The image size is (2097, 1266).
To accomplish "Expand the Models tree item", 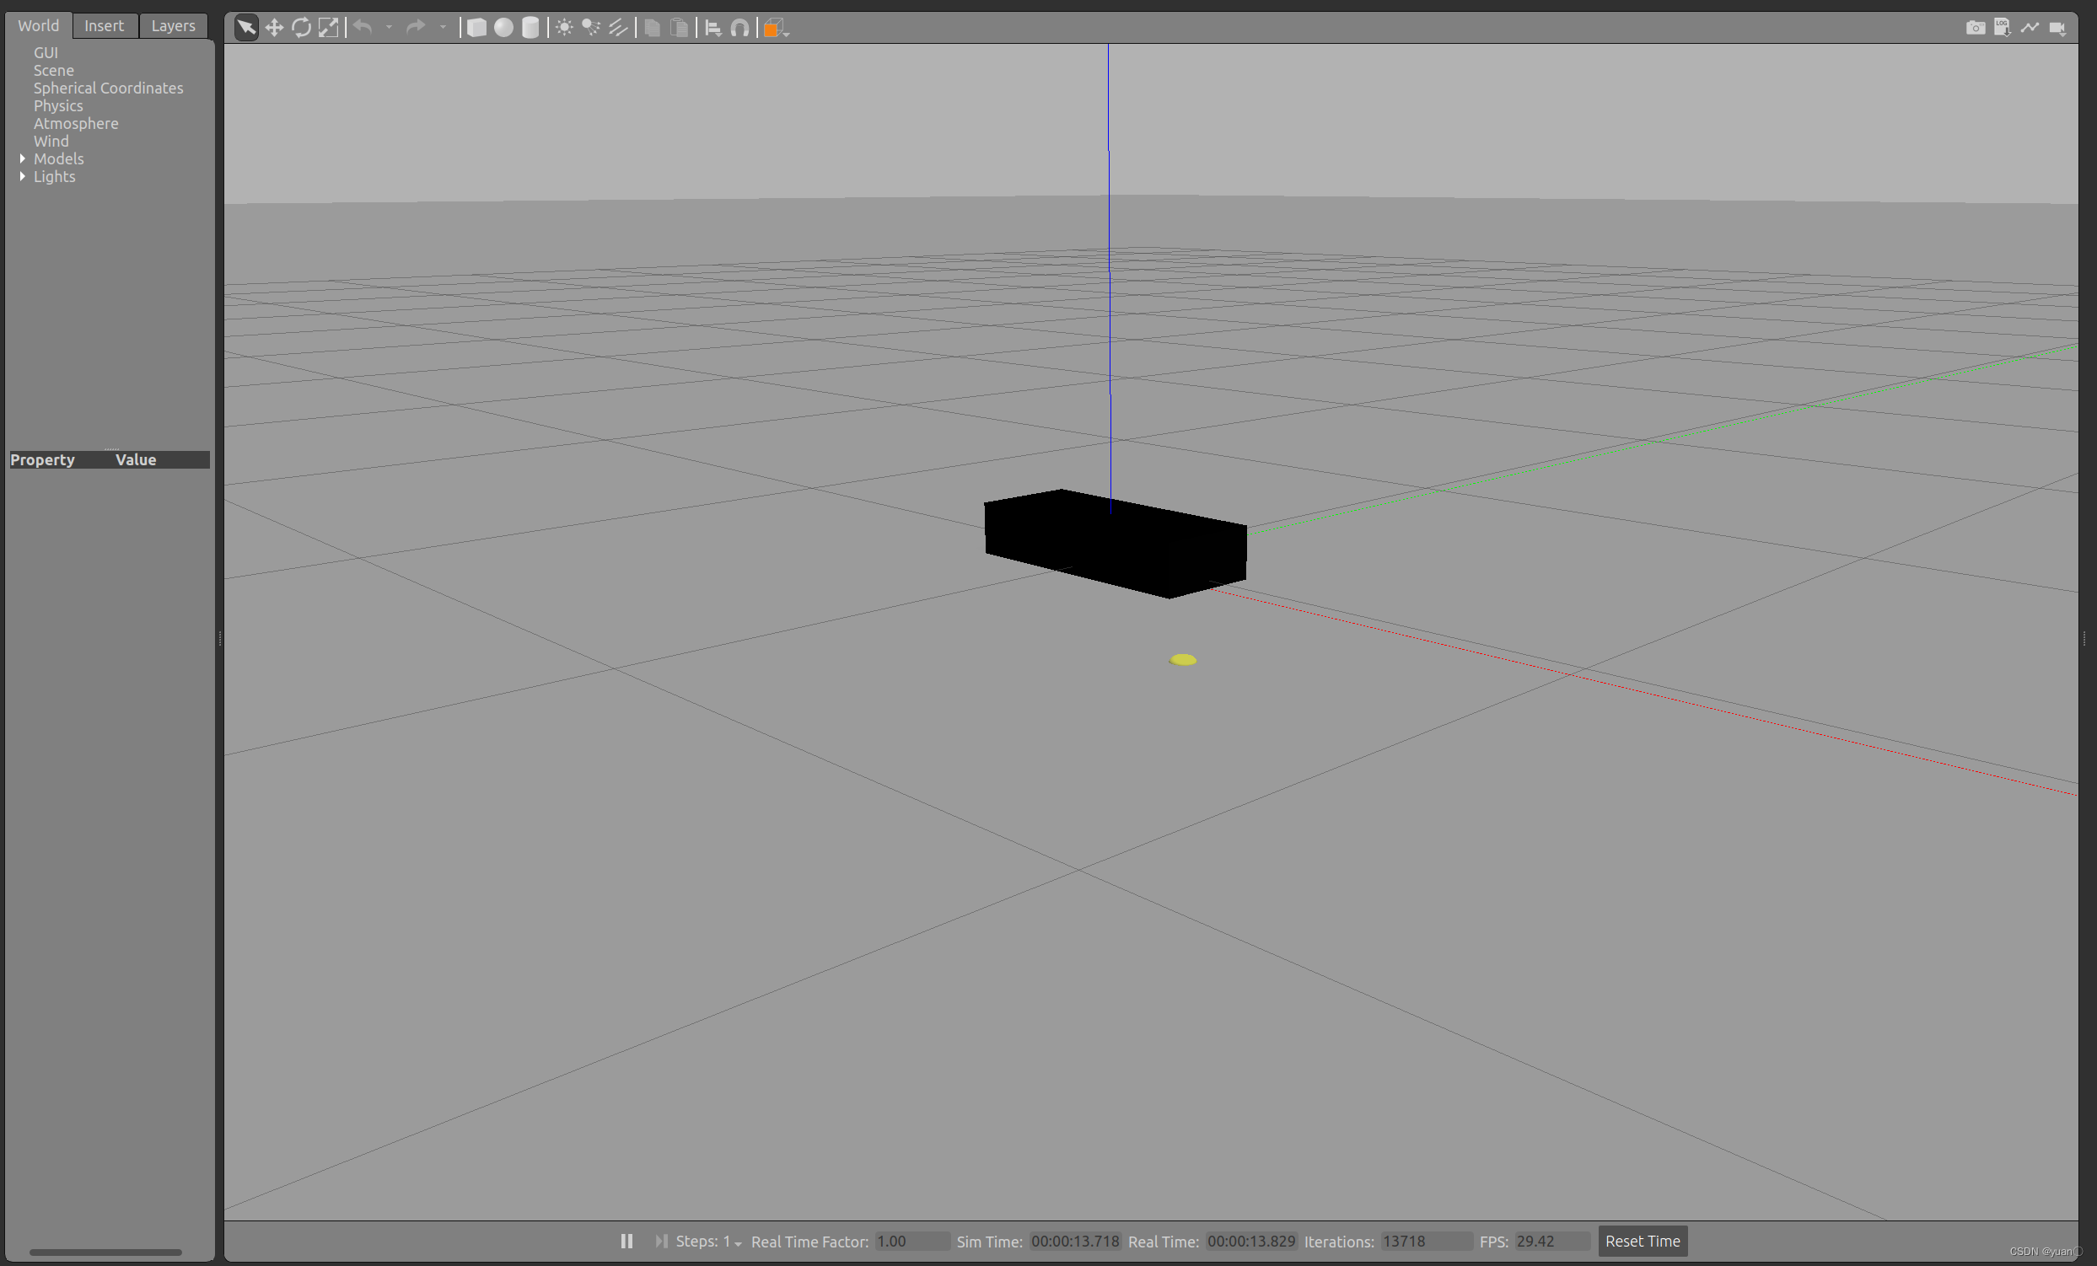I will pos(21,158).
